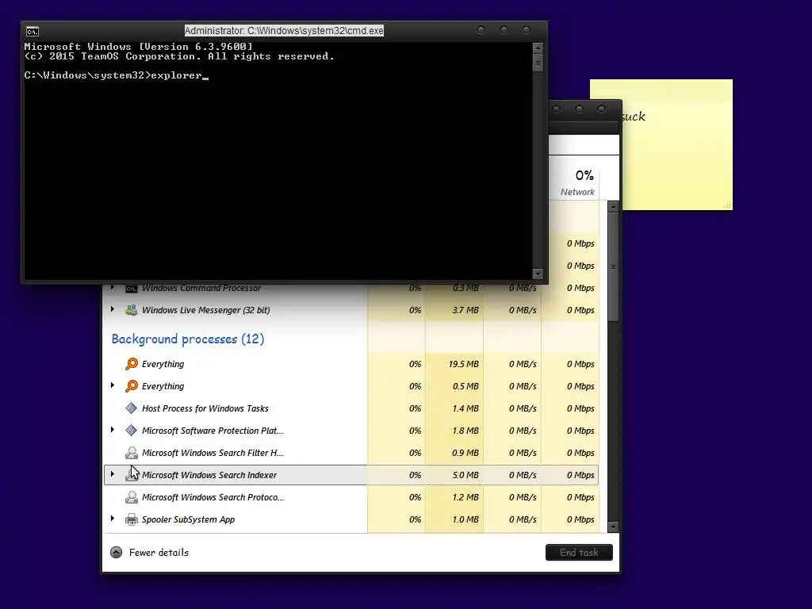This screenshot has height=609, width=812.
Task: Click the cmd window title bar text
Action: 284,31
